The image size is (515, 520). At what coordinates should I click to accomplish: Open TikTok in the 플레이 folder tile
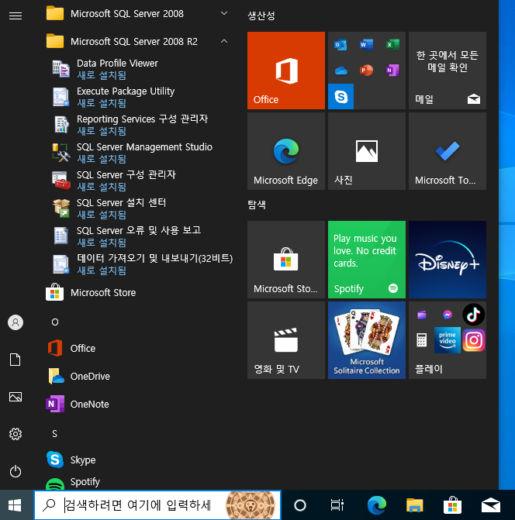tap(474, 315)
